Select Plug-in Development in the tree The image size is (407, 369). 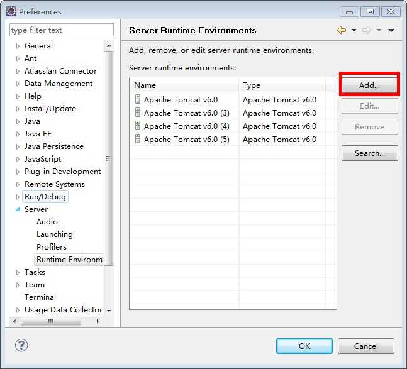point(62,172)
